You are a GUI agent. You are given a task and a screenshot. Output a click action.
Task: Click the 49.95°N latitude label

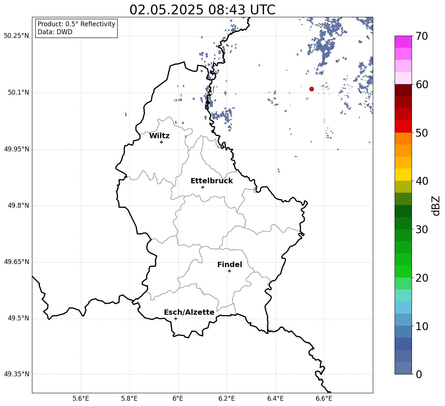point(17,149)
